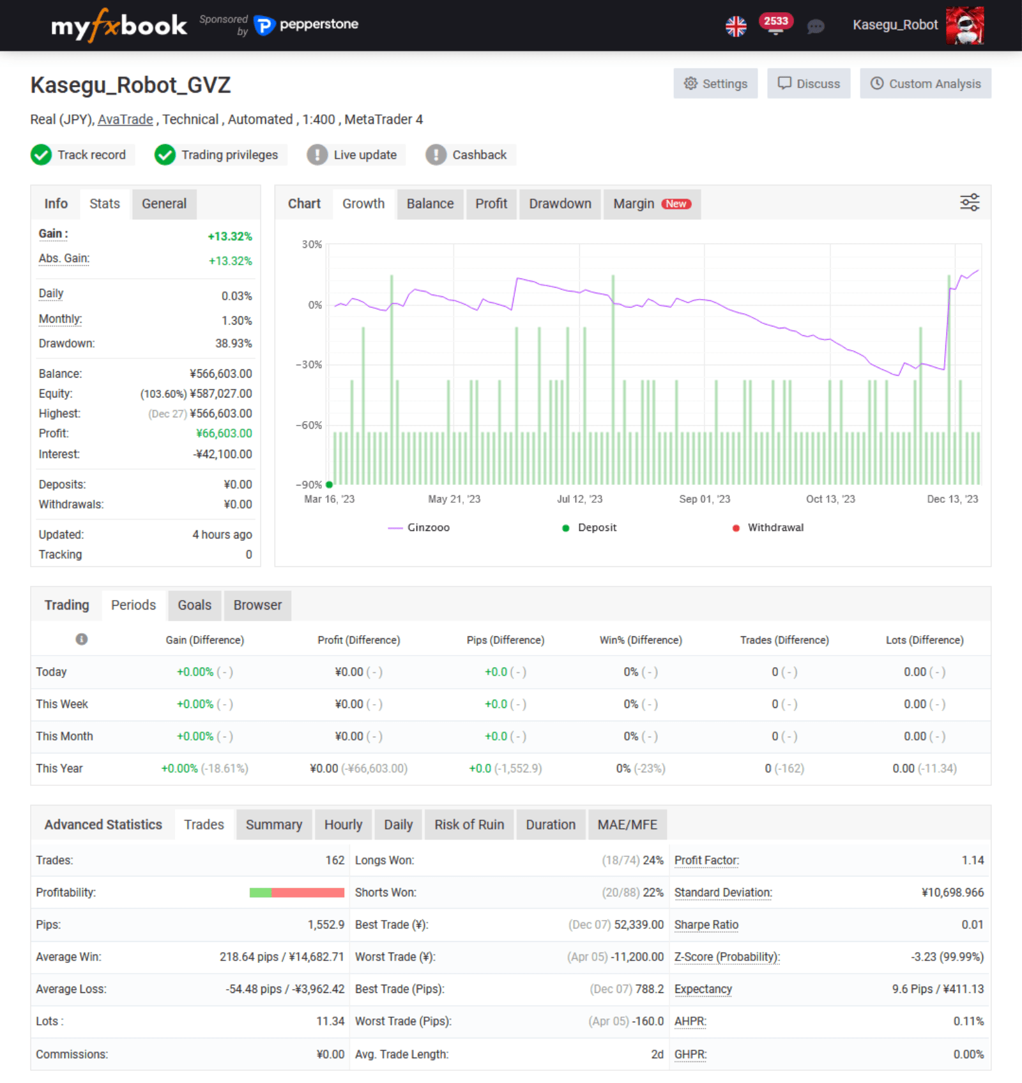Click the Pepperstone sponsor logo
The height and width of the screenshot is (1083, 1022).
(307, 25)
